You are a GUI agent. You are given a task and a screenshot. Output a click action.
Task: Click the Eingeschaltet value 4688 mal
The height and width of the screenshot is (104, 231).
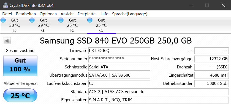click(x=211, y=75)
